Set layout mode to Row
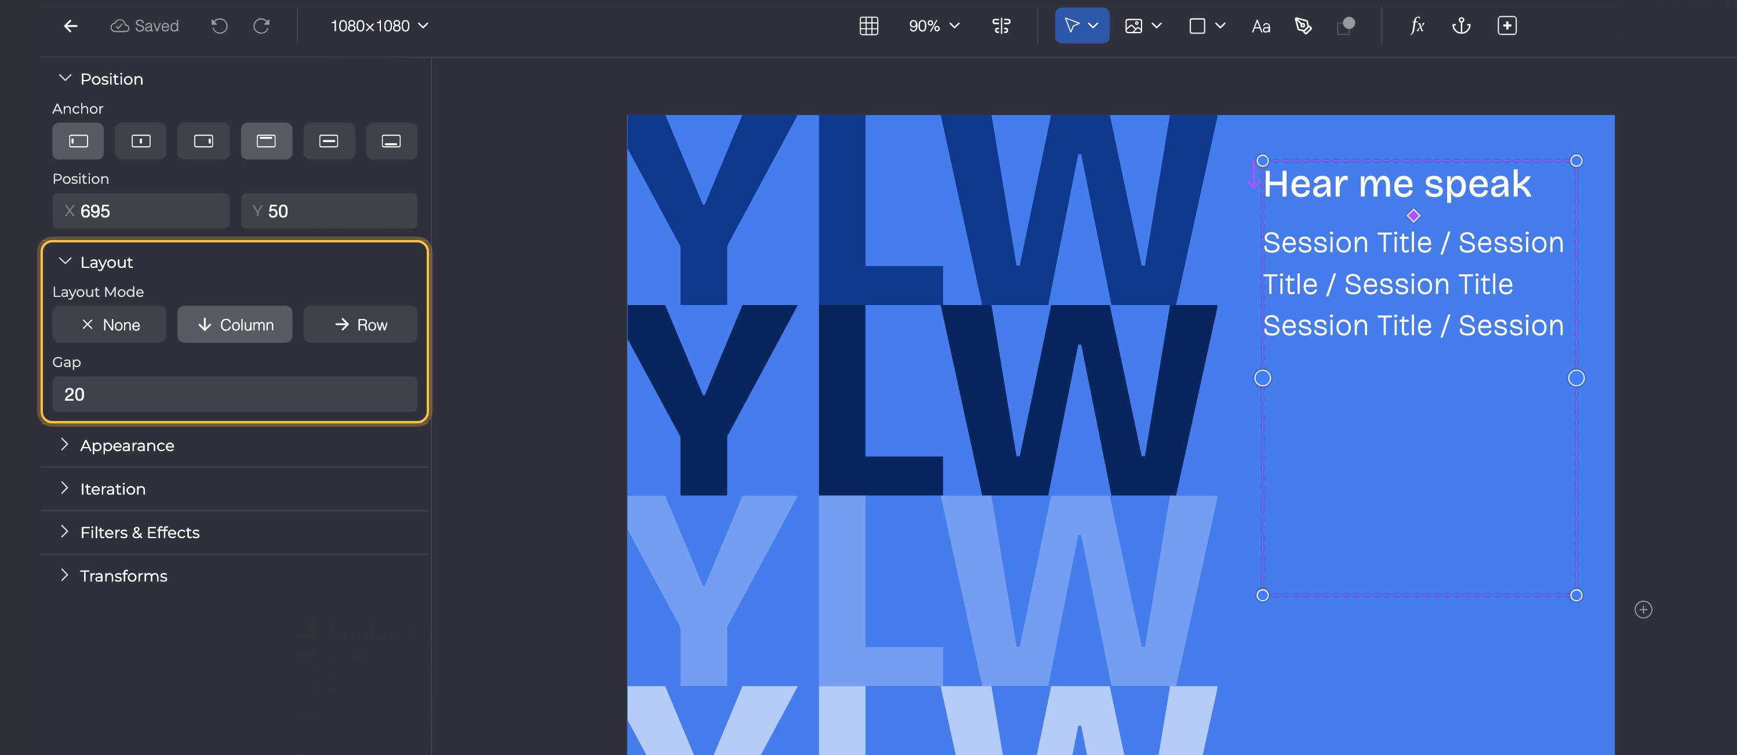The width and height of the screenshot is (1737, 755). click(x=361, y=325)
